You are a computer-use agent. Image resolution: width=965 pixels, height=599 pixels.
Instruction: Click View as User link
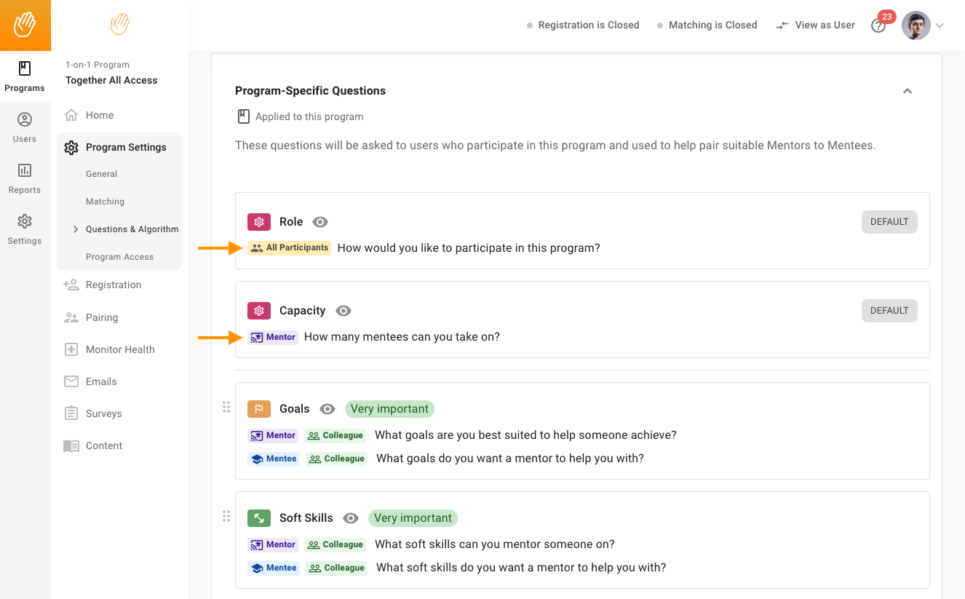(825, 25)
